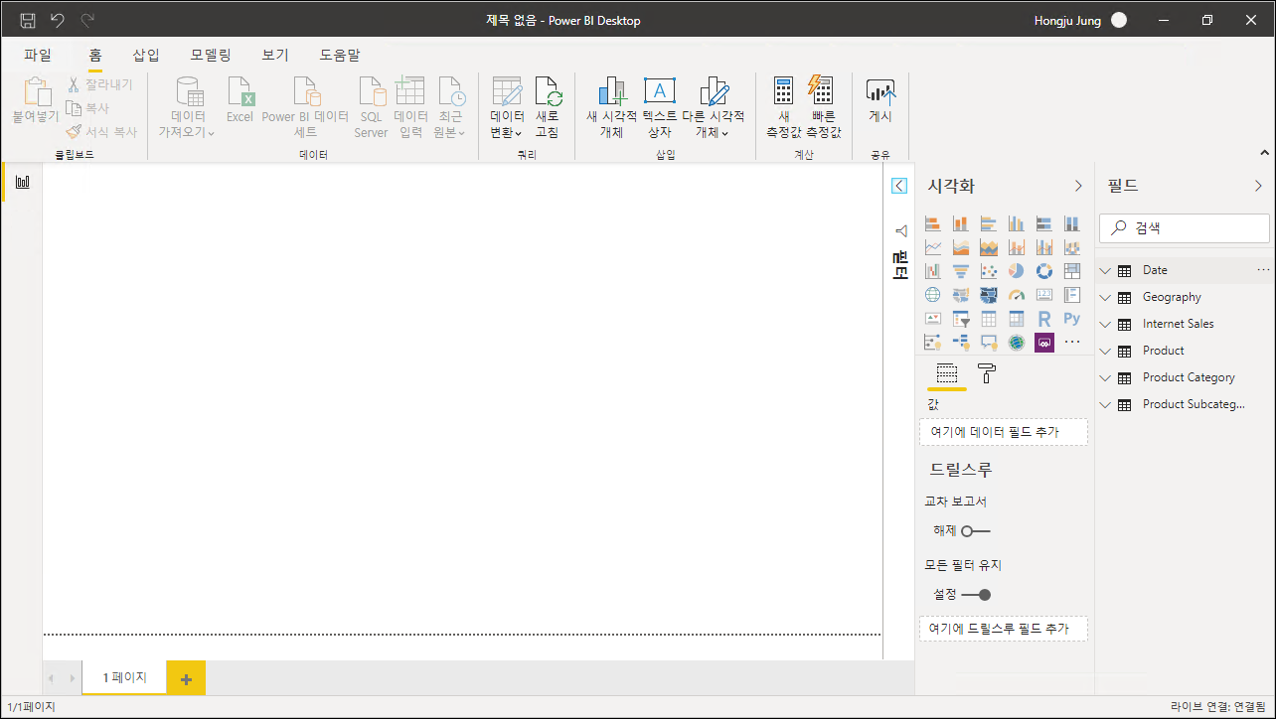Expand the Product Category table
Screen dimensions: 1276x719
pos(1105,377)
